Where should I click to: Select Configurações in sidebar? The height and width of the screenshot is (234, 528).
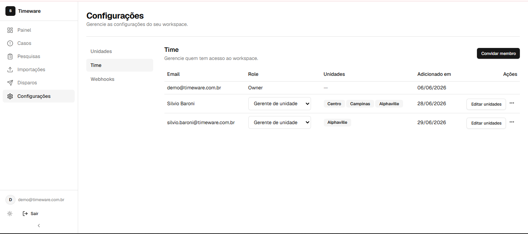39,96
